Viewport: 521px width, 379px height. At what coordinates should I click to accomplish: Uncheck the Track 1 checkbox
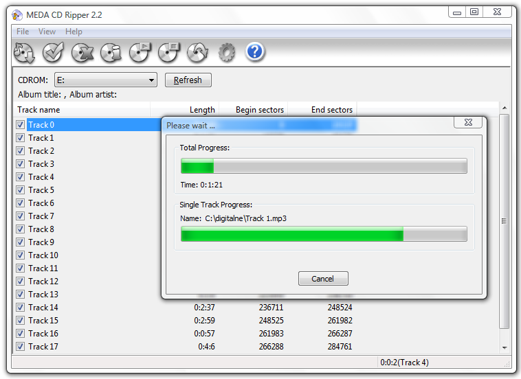click(20, 138)
